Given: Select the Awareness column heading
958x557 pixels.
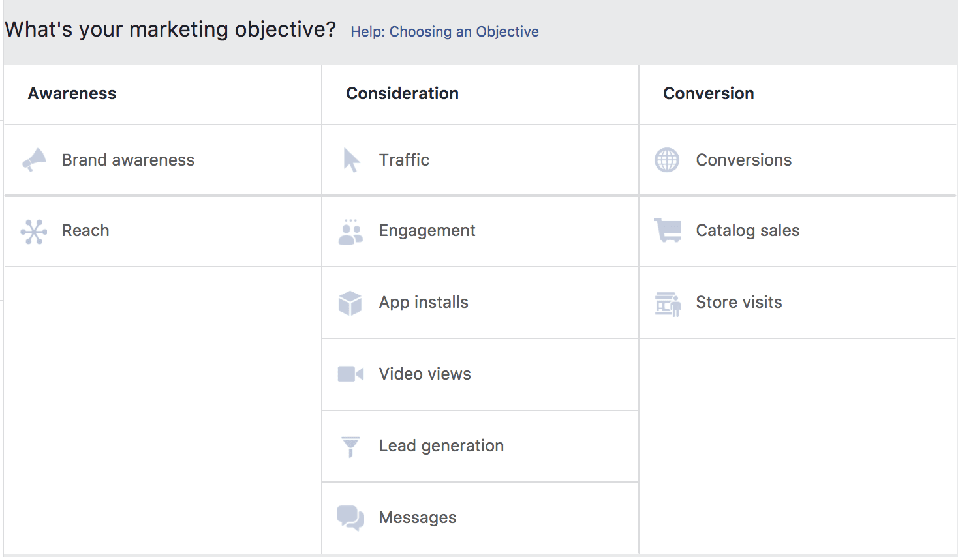Looking at the screenshot, I should 72,94.
